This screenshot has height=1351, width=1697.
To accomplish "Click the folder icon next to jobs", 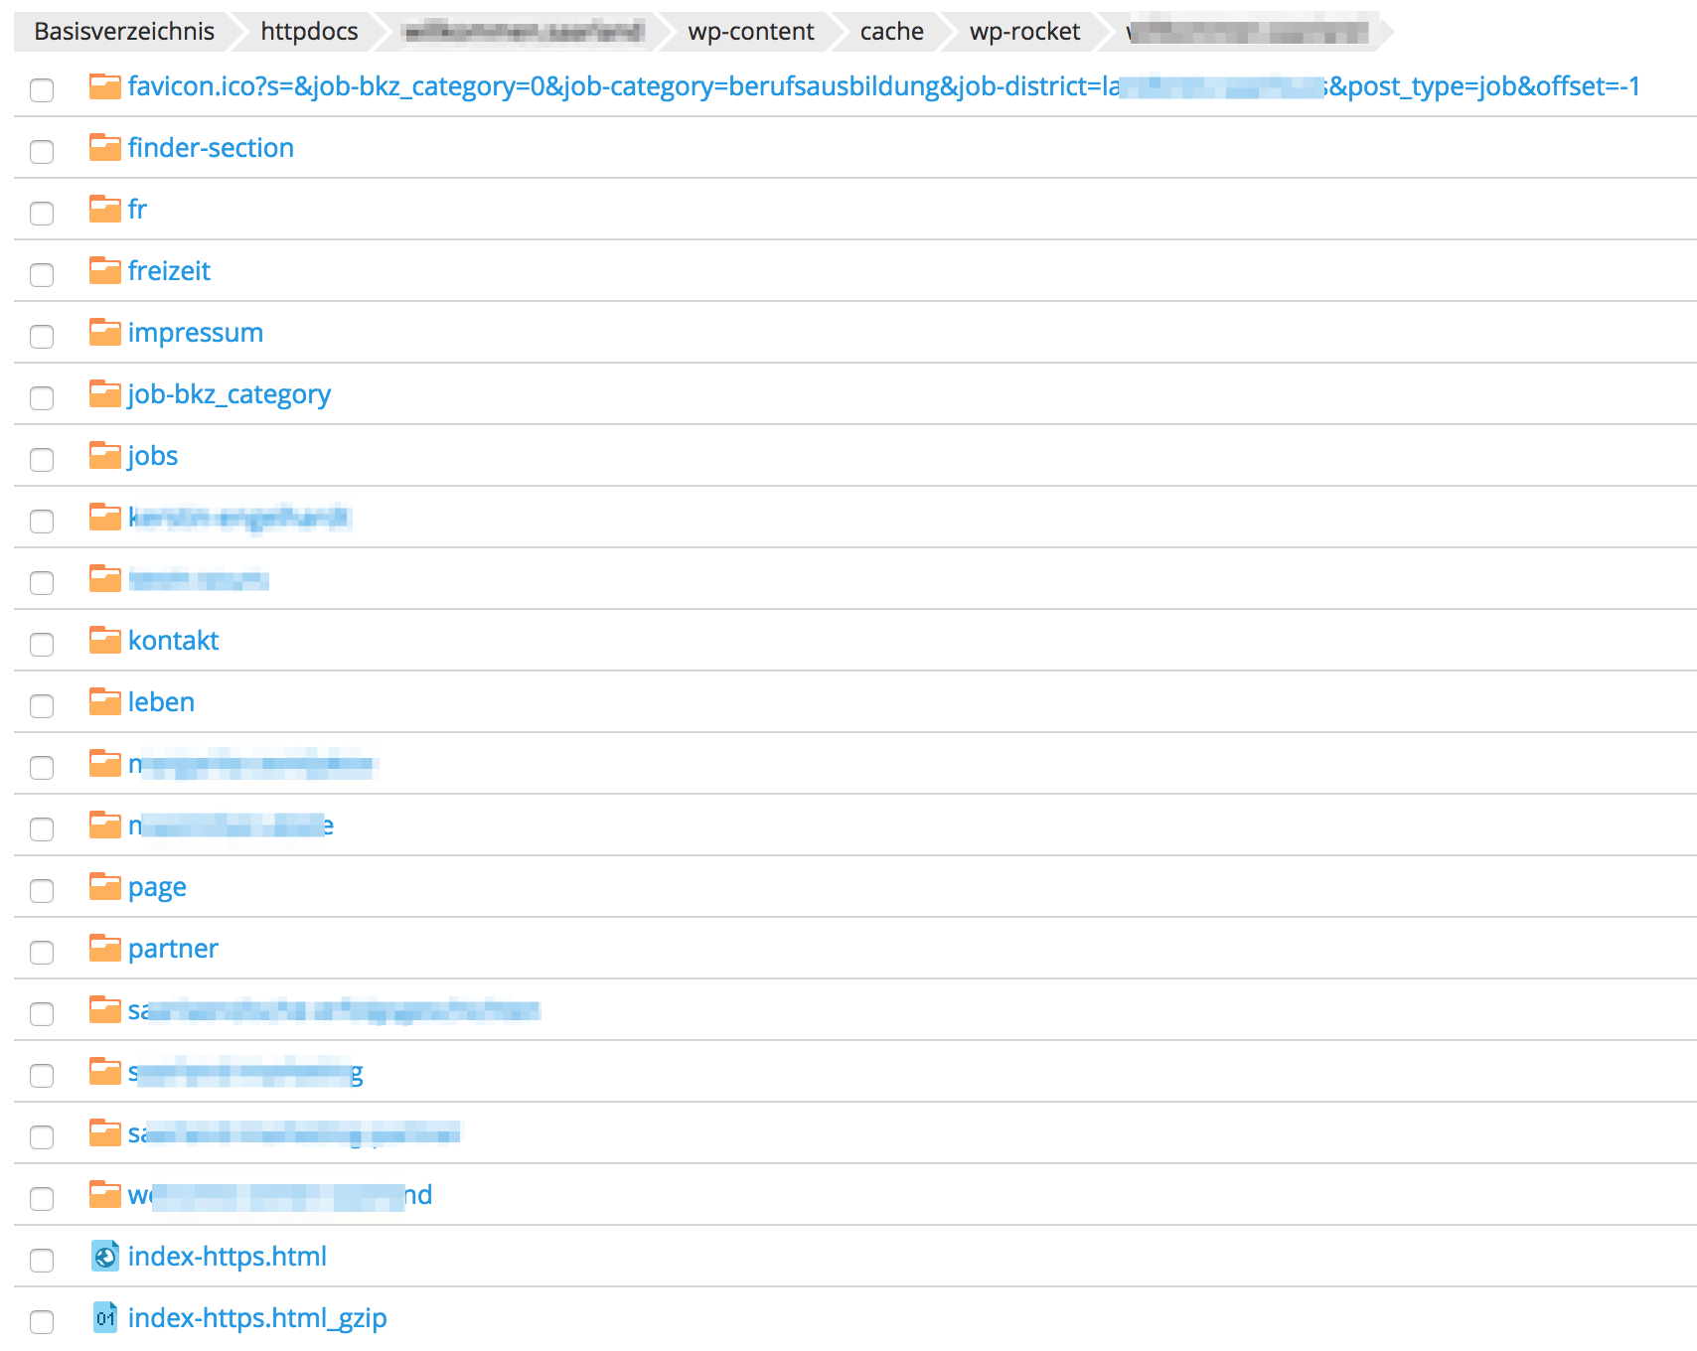I will coord(104,455).
